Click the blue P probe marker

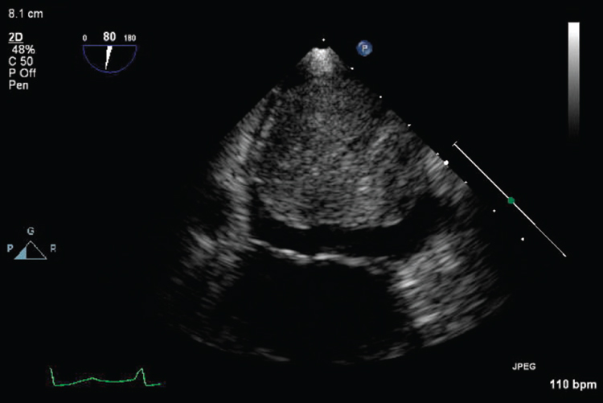(x=365, y=49)
